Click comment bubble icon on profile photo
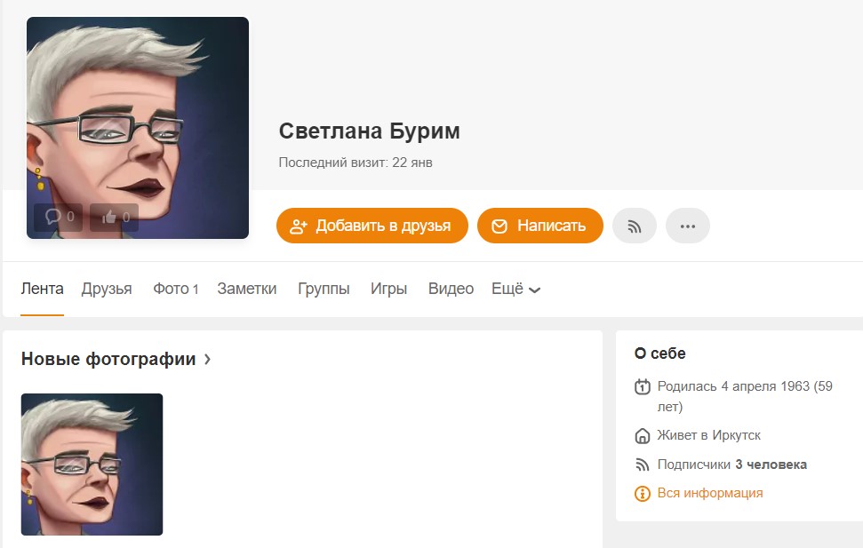The width and height of the screenshot is (863, 548). pos(52,217)
